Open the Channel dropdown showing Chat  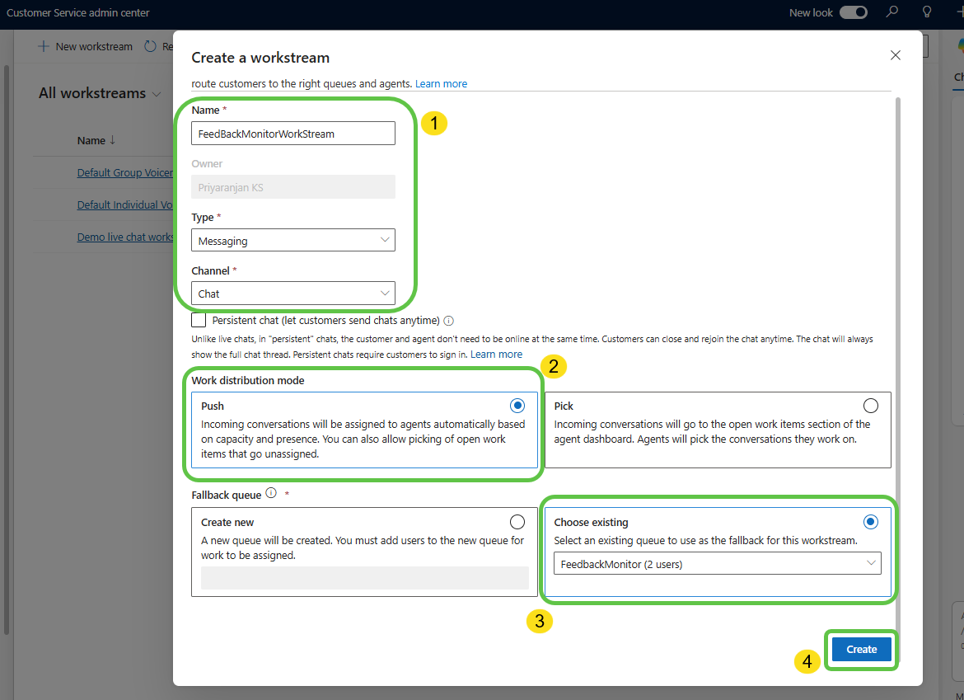click(292, 293)
